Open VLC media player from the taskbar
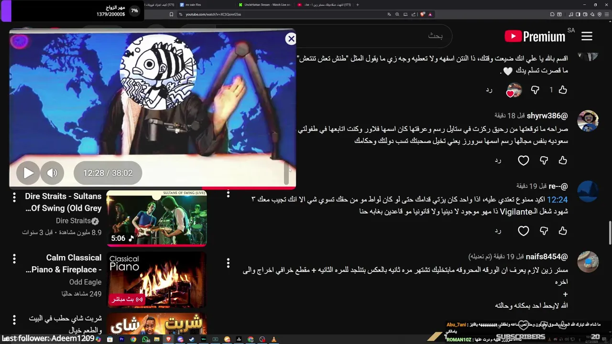 (x=273, y=339)
